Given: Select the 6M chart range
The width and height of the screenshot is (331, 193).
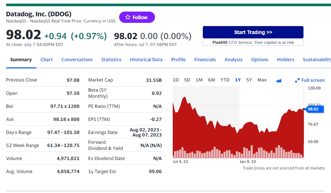Looking at the screenshot, I should [x=211, y=80].
